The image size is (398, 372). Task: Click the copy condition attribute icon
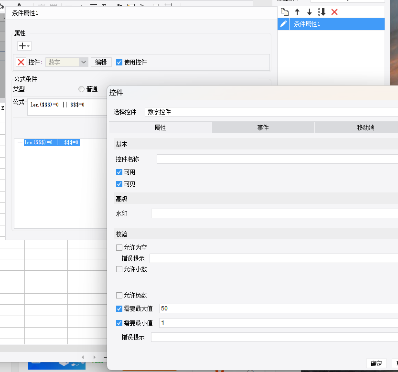(x=285, y=12)
